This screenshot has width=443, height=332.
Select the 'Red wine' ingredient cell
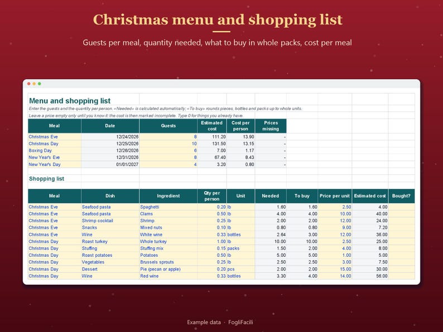[168, 276]
